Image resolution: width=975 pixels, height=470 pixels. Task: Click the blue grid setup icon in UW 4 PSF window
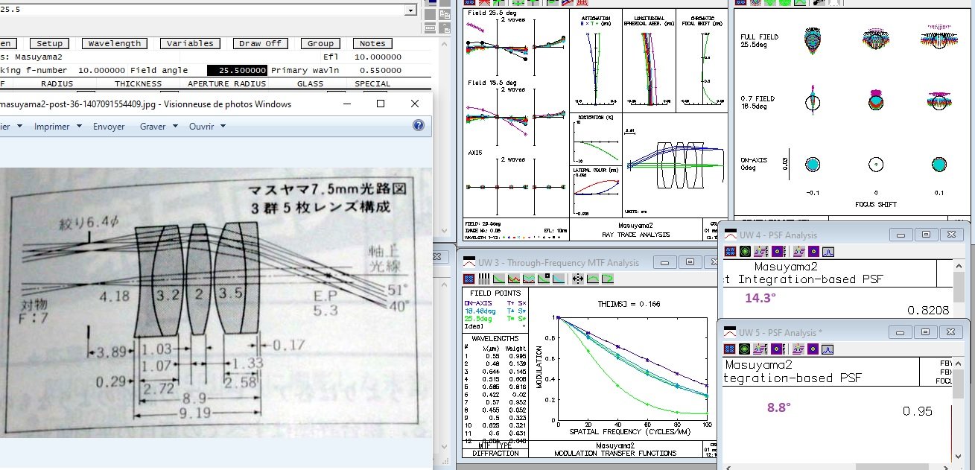click(731, 251)
